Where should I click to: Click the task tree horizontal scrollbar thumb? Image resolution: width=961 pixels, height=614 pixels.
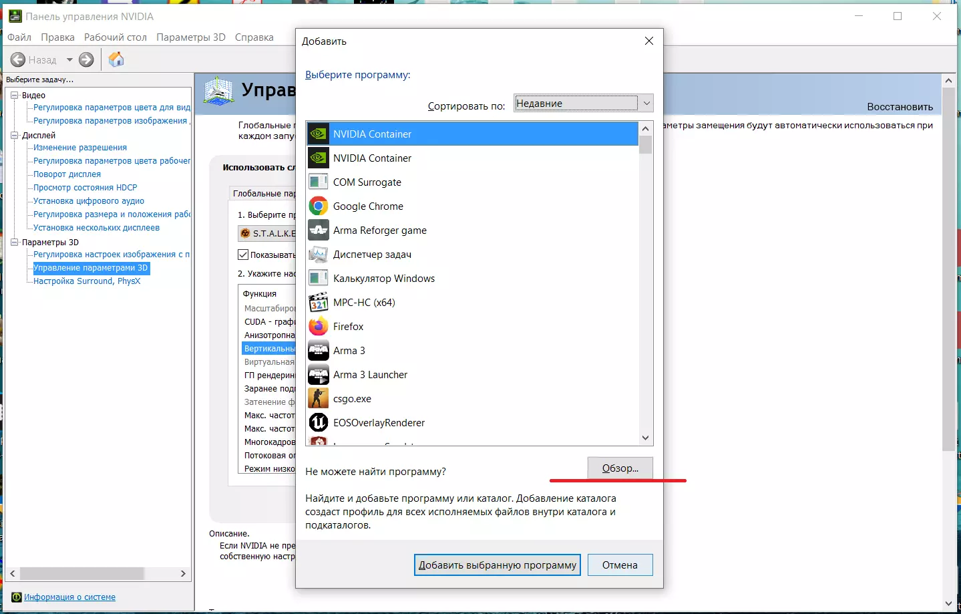tap(82, 574)
